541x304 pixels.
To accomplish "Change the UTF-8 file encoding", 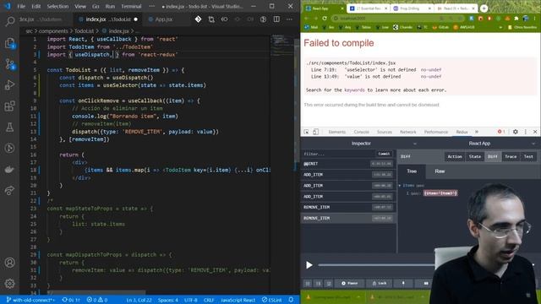I will 190,300.
